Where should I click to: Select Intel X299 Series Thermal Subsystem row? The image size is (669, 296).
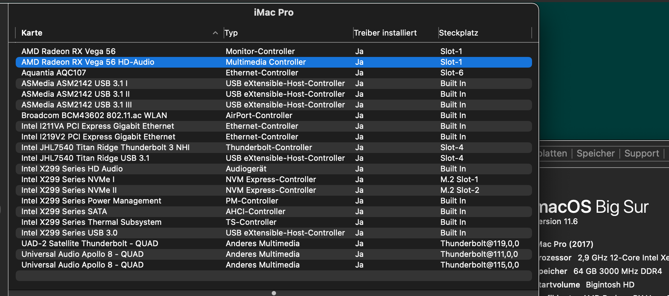coord(274,222)
